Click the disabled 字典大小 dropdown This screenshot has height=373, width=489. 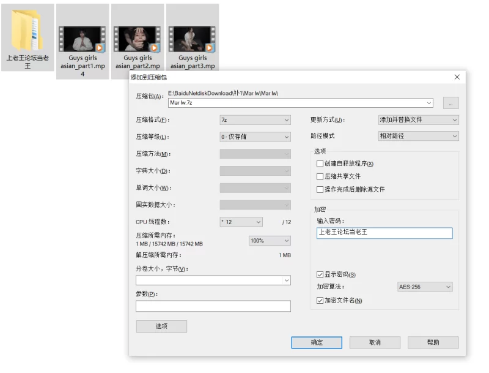(255, 171)
